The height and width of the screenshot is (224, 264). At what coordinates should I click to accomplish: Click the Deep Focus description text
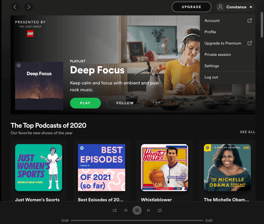point(115,86)
